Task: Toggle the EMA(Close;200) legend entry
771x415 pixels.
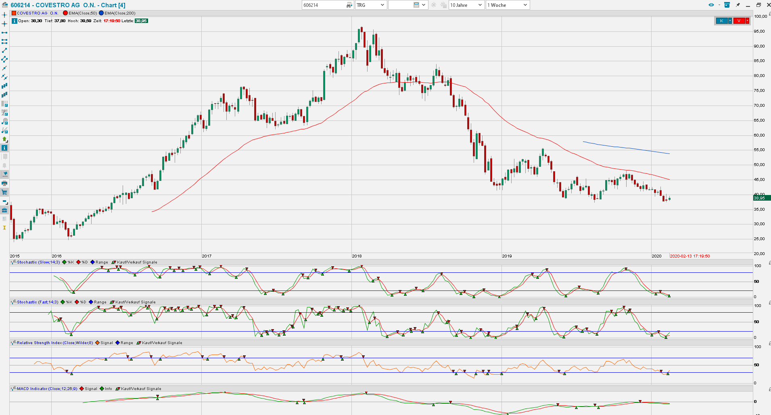Action: (x=117, y=13)
